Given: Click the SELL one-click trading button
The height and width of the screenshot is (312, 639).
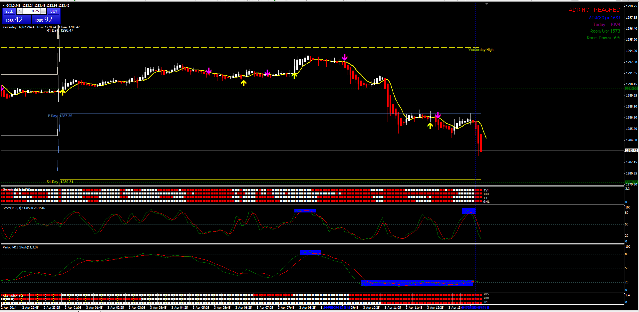Looking at the screenshot, I should (x=9, y=11).
